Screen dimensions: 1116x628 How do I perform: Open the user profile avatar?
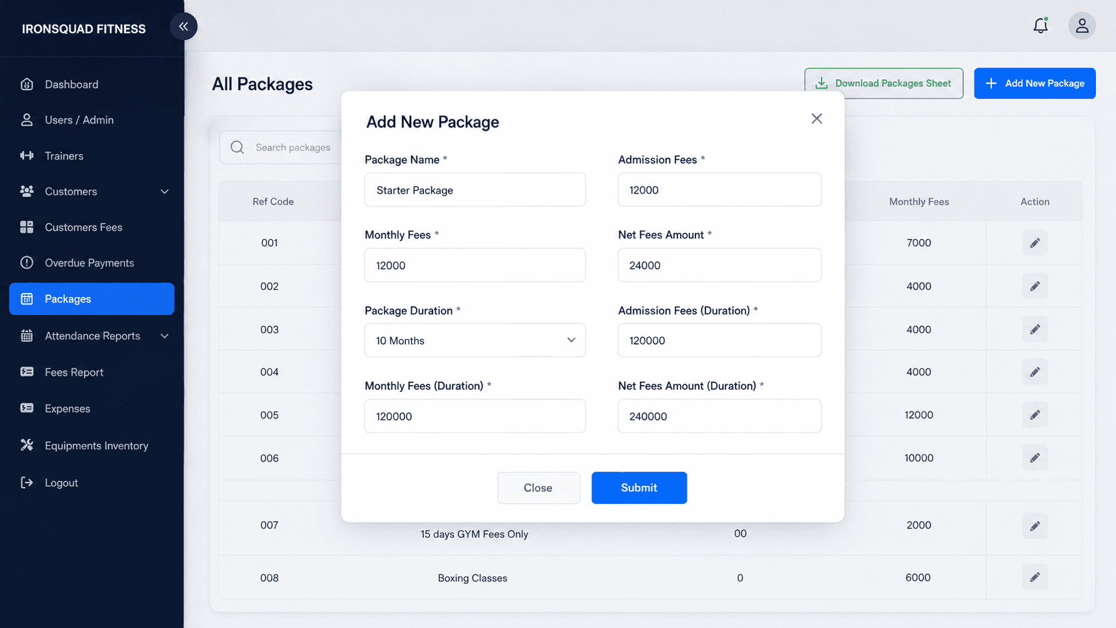(x=1082, y=26)
